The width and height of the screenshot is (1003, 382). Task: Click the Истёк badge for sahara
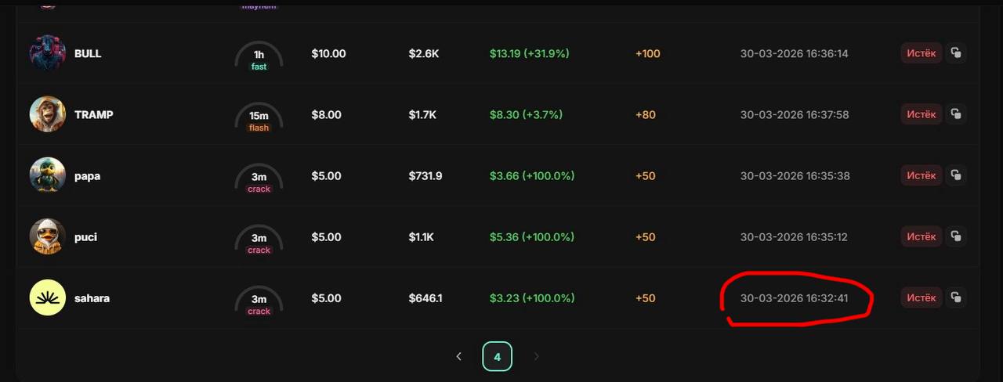[x=921, y=297]
